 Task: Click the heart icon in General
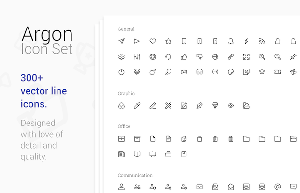coord(153,41)
